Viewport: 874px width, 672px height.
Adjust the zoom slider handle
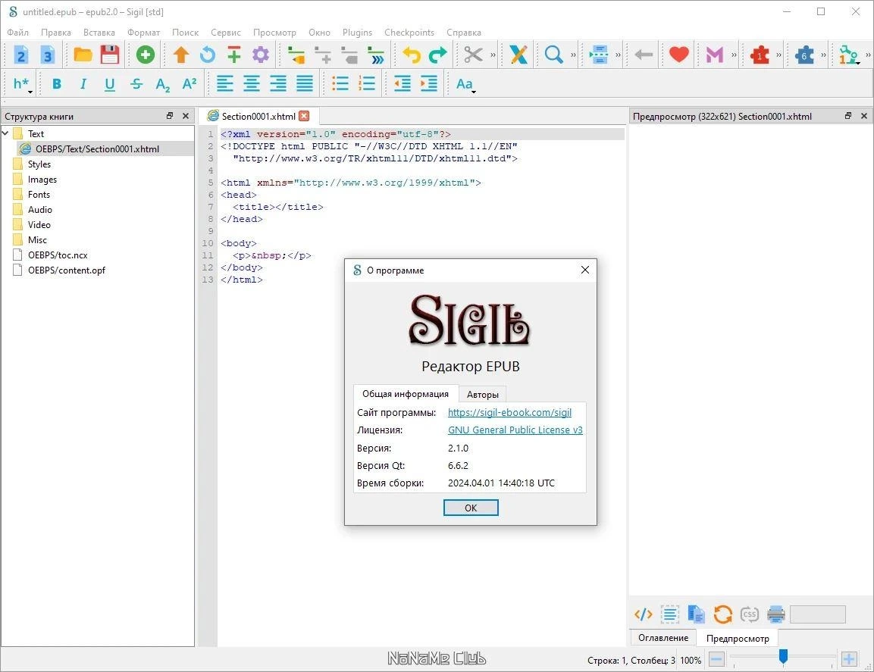(783, 657)
